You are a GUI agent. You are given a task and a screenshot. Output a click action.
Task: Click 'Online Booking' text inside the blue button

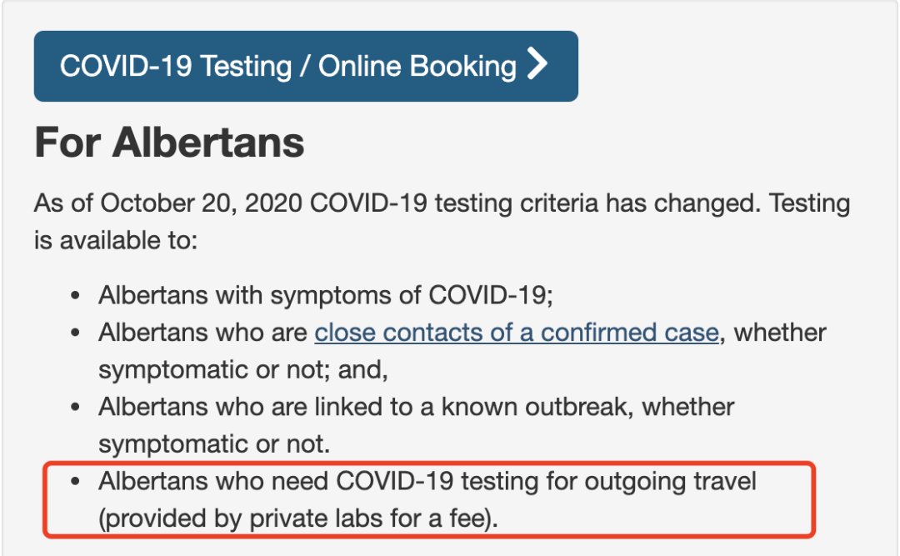[417, 66]
